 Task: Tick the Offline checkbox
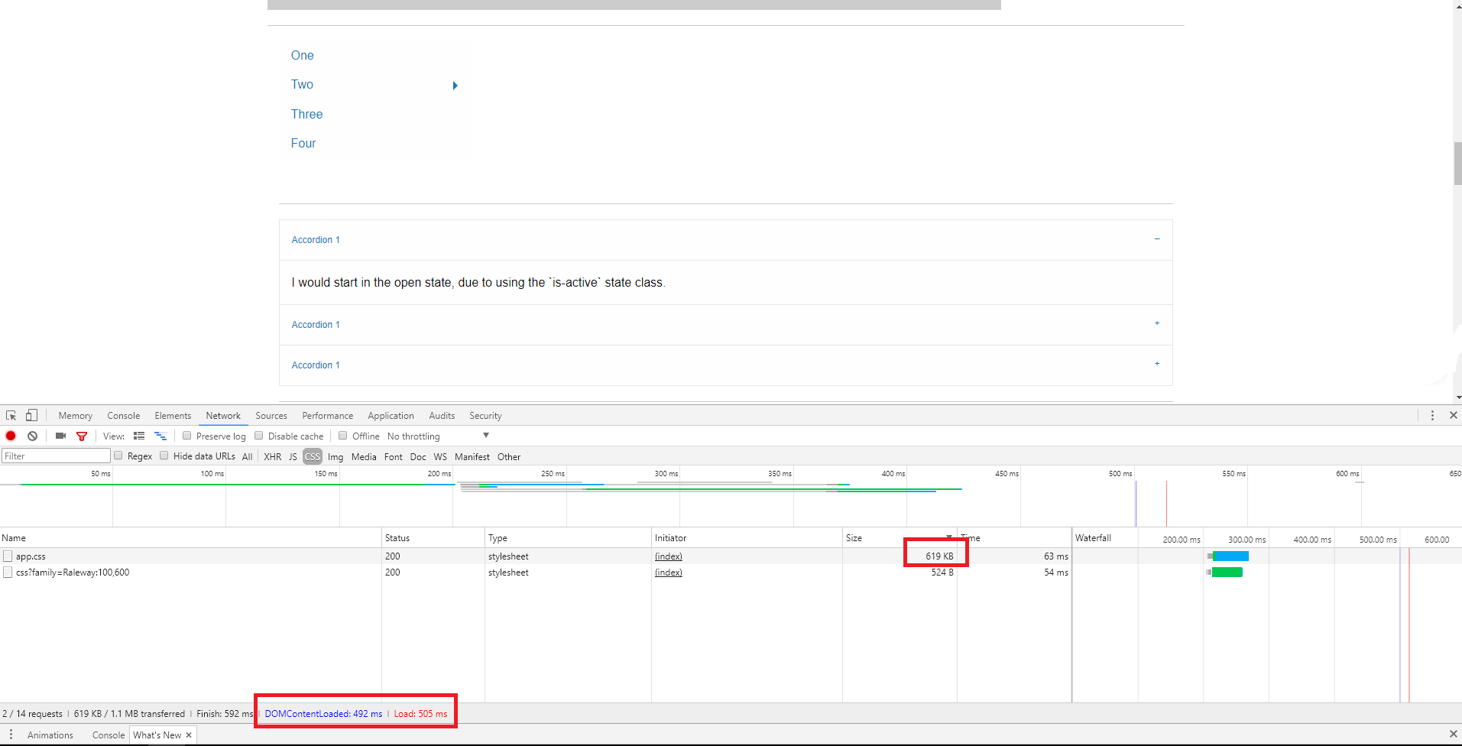tap(343, 436)
